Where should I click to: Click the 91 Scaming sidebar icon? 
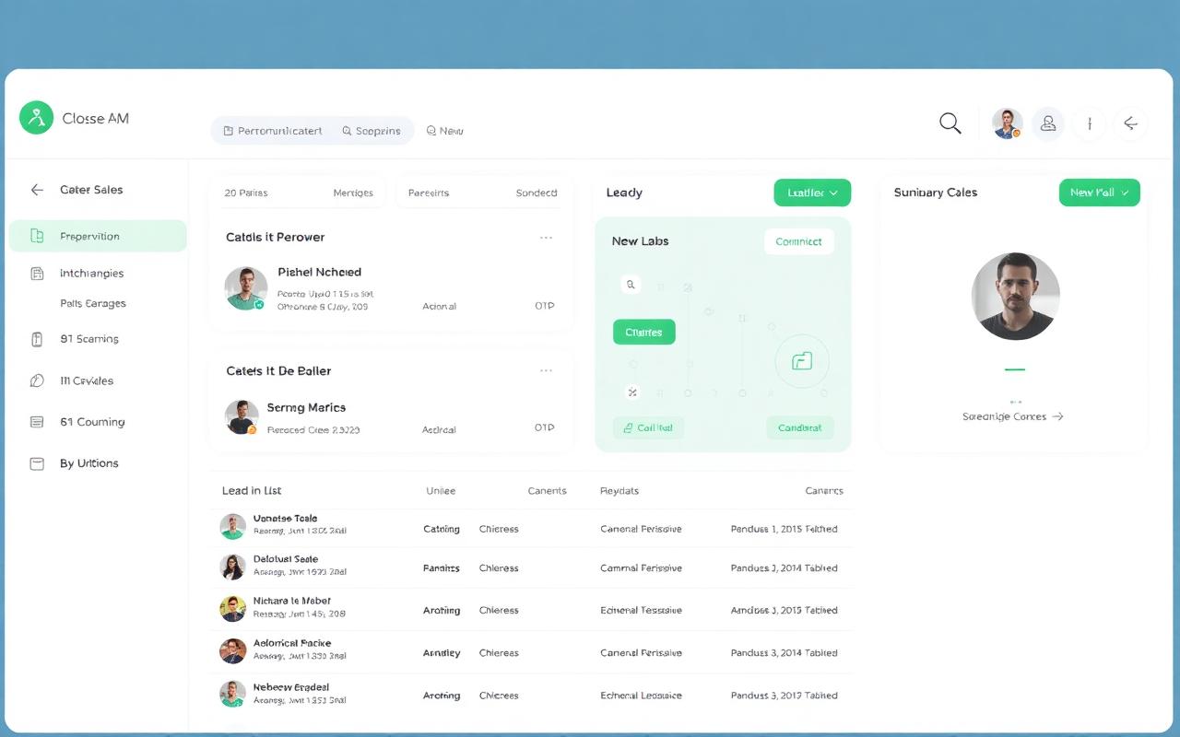pos(37,339)
